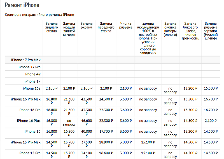Select the "Чистка разъема" column header
Screen dimensions: 224x159
pyautogui.click(x=126, y=25)
